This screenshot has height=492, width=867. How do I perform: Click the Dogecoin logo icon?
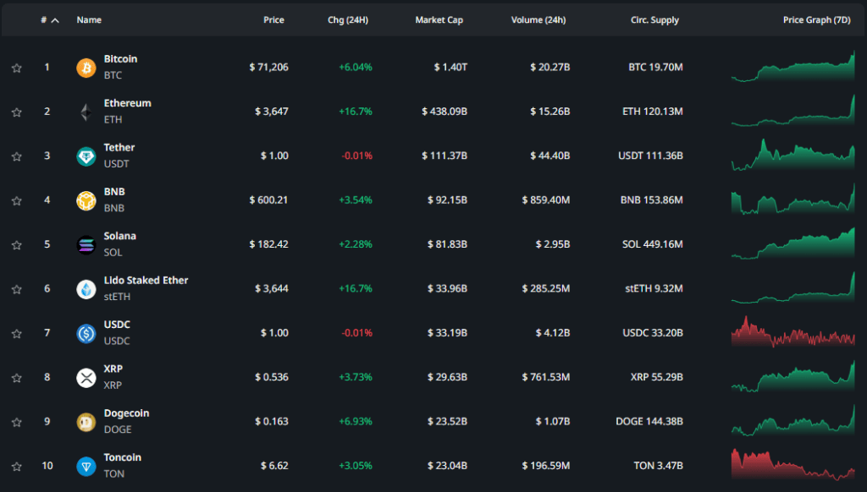(86, 422)
